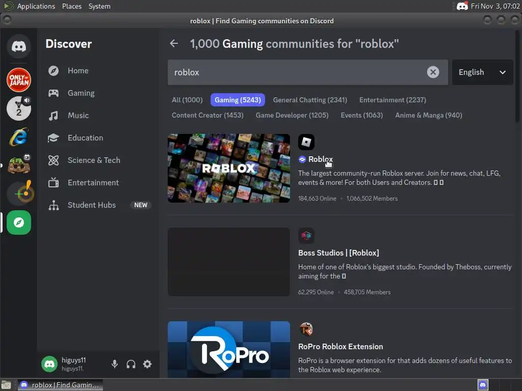Click the Student Hubs hierarchy icon

(53, 205)
